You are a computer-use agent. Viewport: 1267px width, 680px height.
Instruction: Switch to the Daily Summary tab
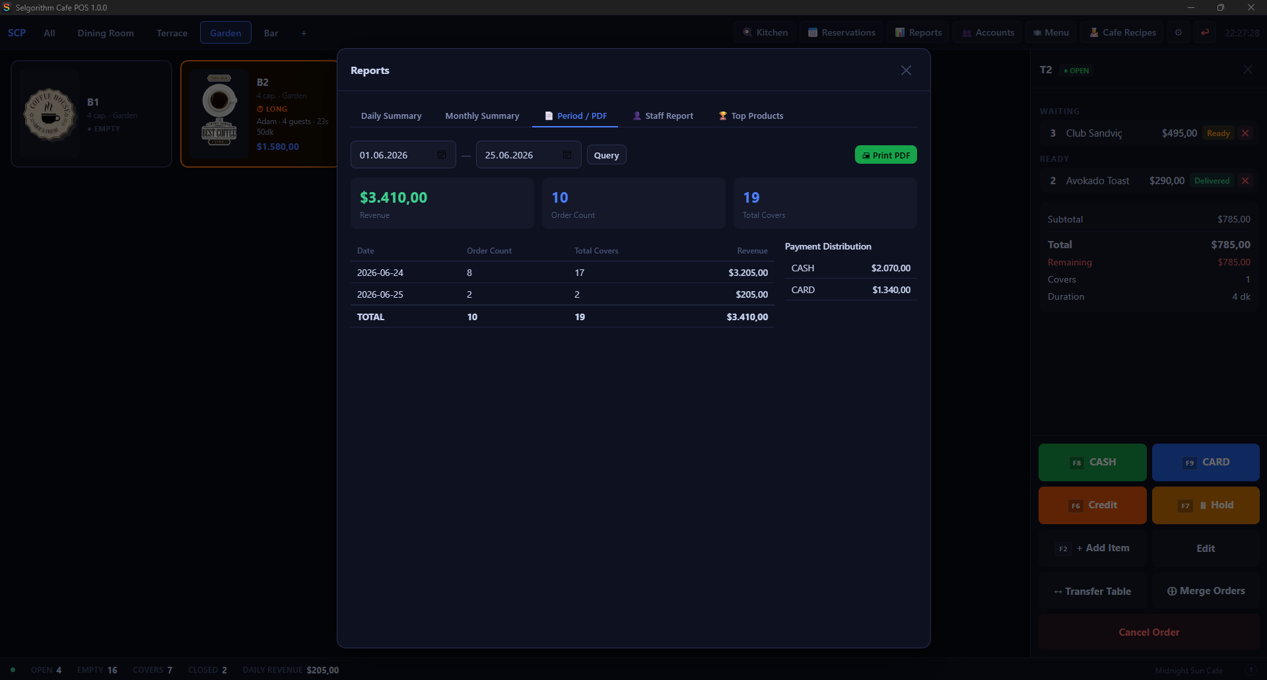pyautogui.click(x=391, y=116)
